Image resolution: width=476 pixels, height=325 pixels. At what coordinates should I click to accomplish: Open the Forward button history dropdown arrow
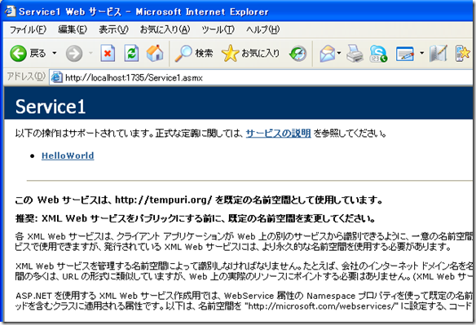(x=90, y=54)
